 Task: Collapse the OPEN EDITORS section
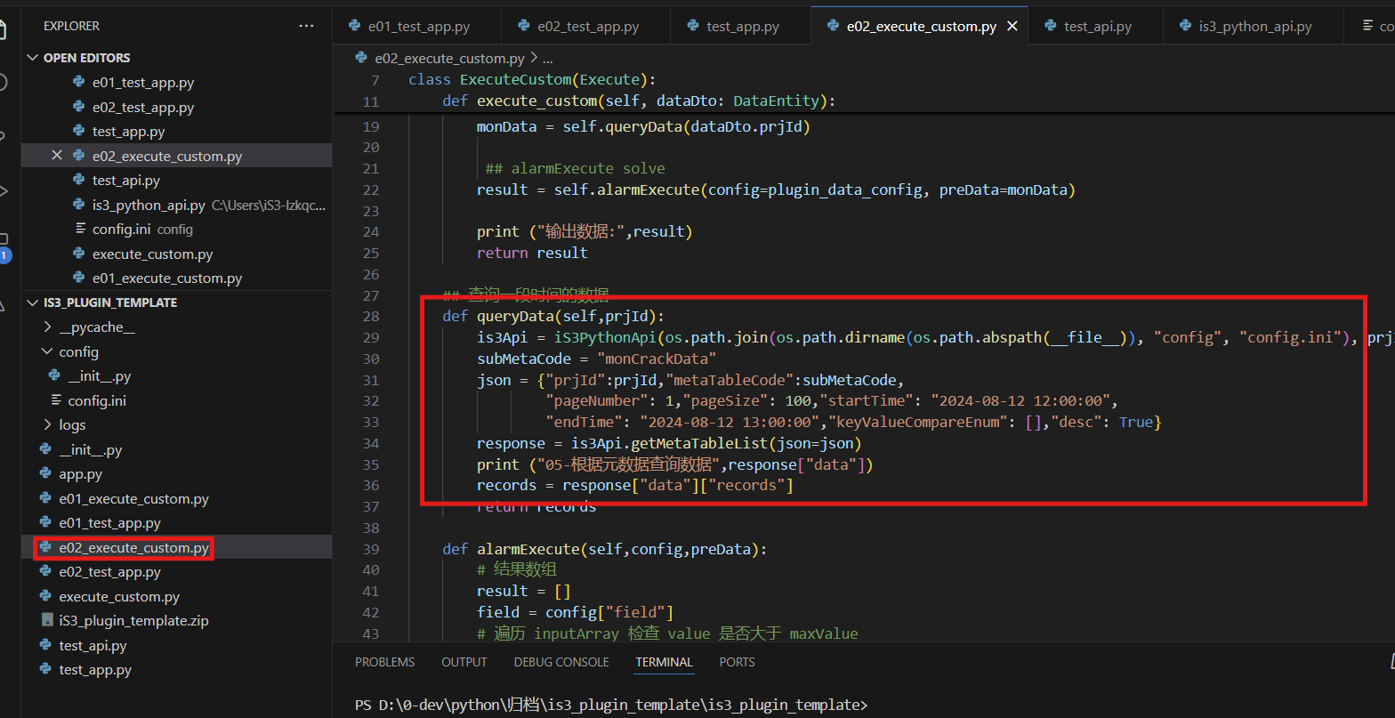(34, 58)
